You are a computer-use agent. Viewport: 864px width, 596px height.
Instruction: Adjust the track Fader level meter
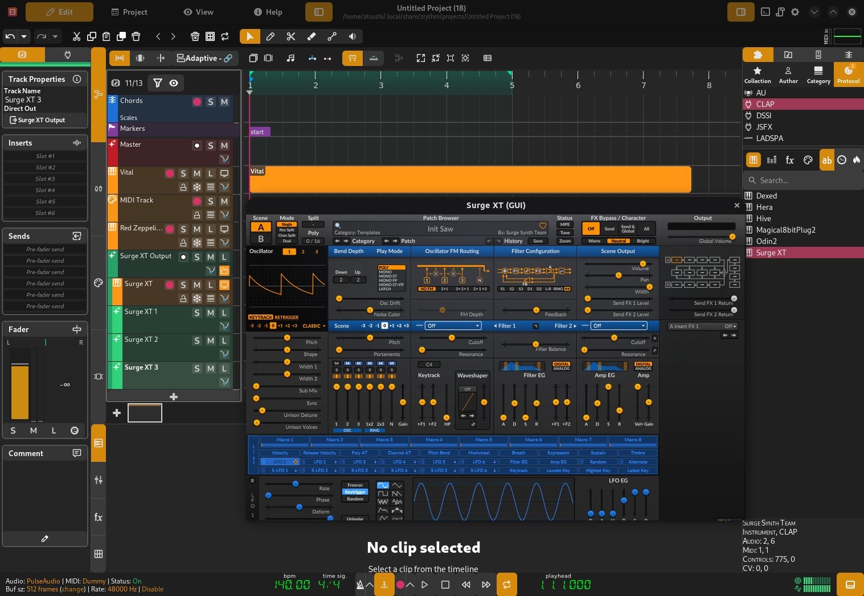point(20,384)
